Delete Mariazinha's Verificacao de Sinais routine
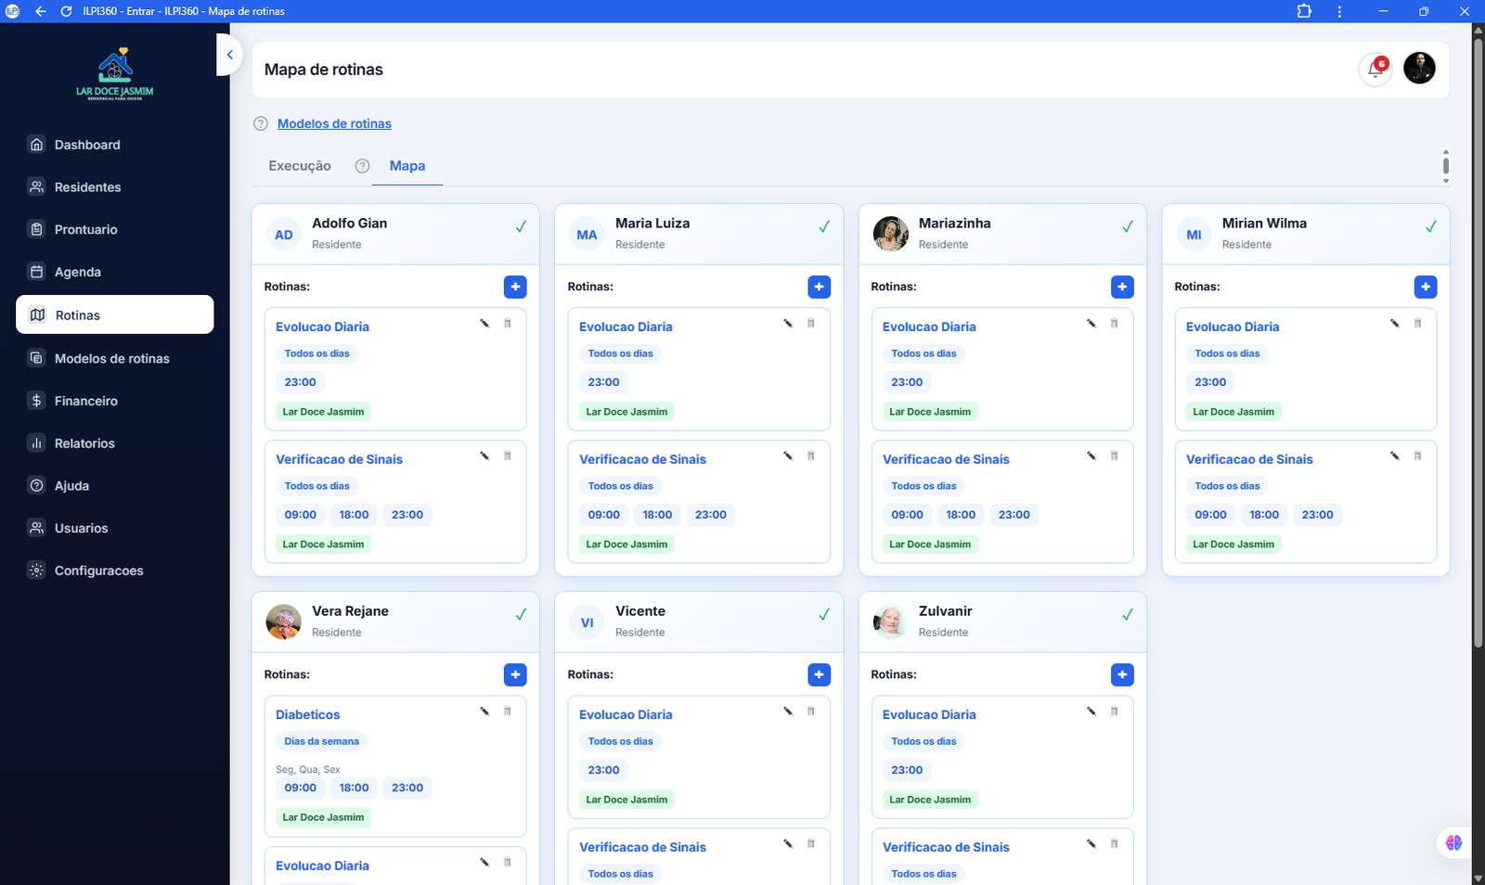Screen dimensions: 1485x885 1115,456
